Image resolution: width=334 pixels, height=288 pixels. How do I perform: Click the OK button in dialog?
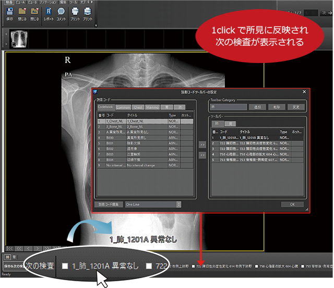(292, 205)
